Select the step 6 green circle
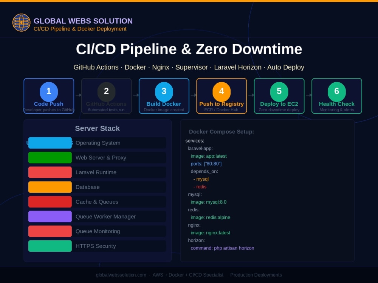The height and width of the screenshot is (283, 378). click(337, 91)
